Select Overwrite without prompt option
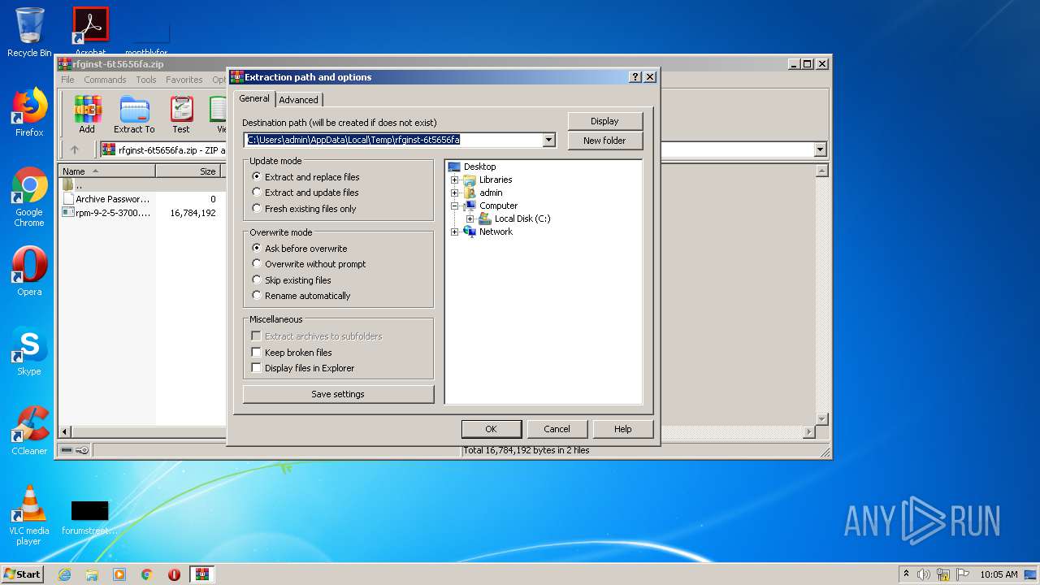The image size is (1040, 585). (309, 264)
